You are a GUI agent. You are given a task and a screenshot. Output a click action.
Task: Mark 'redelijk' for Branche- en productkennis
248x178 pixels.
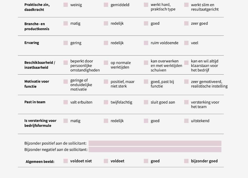106,23
